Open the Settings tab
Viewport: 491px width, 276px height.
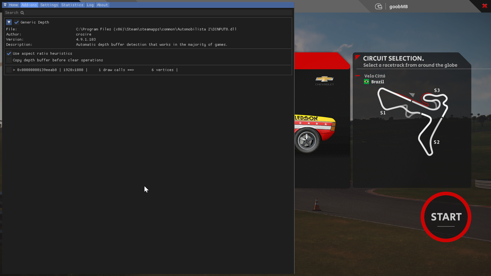tap(49, 5)
